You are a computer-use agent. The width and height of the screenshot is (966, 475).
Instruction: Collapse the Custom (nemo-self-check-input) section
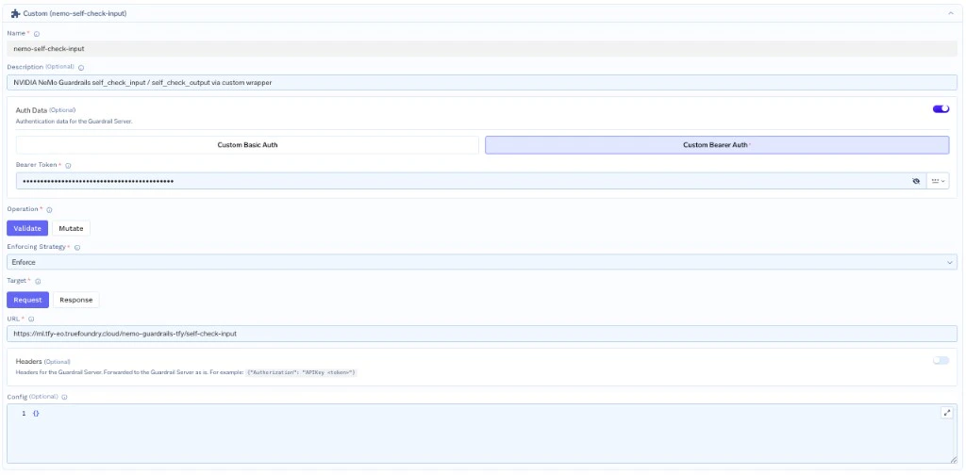pyautogui.click(x=951, y=13)
